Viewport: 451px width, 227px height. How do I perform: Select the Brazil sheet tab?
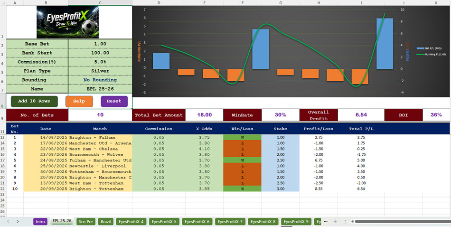coord(105,221)
